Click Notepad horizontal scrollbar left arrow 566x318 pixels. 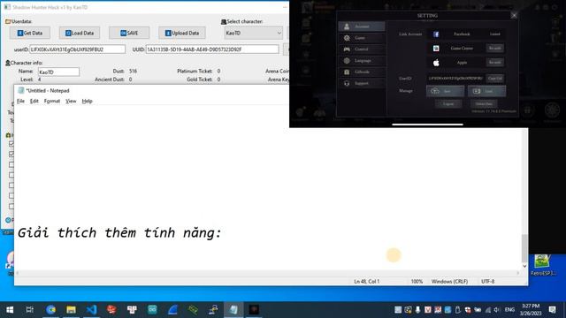point(18,273)
